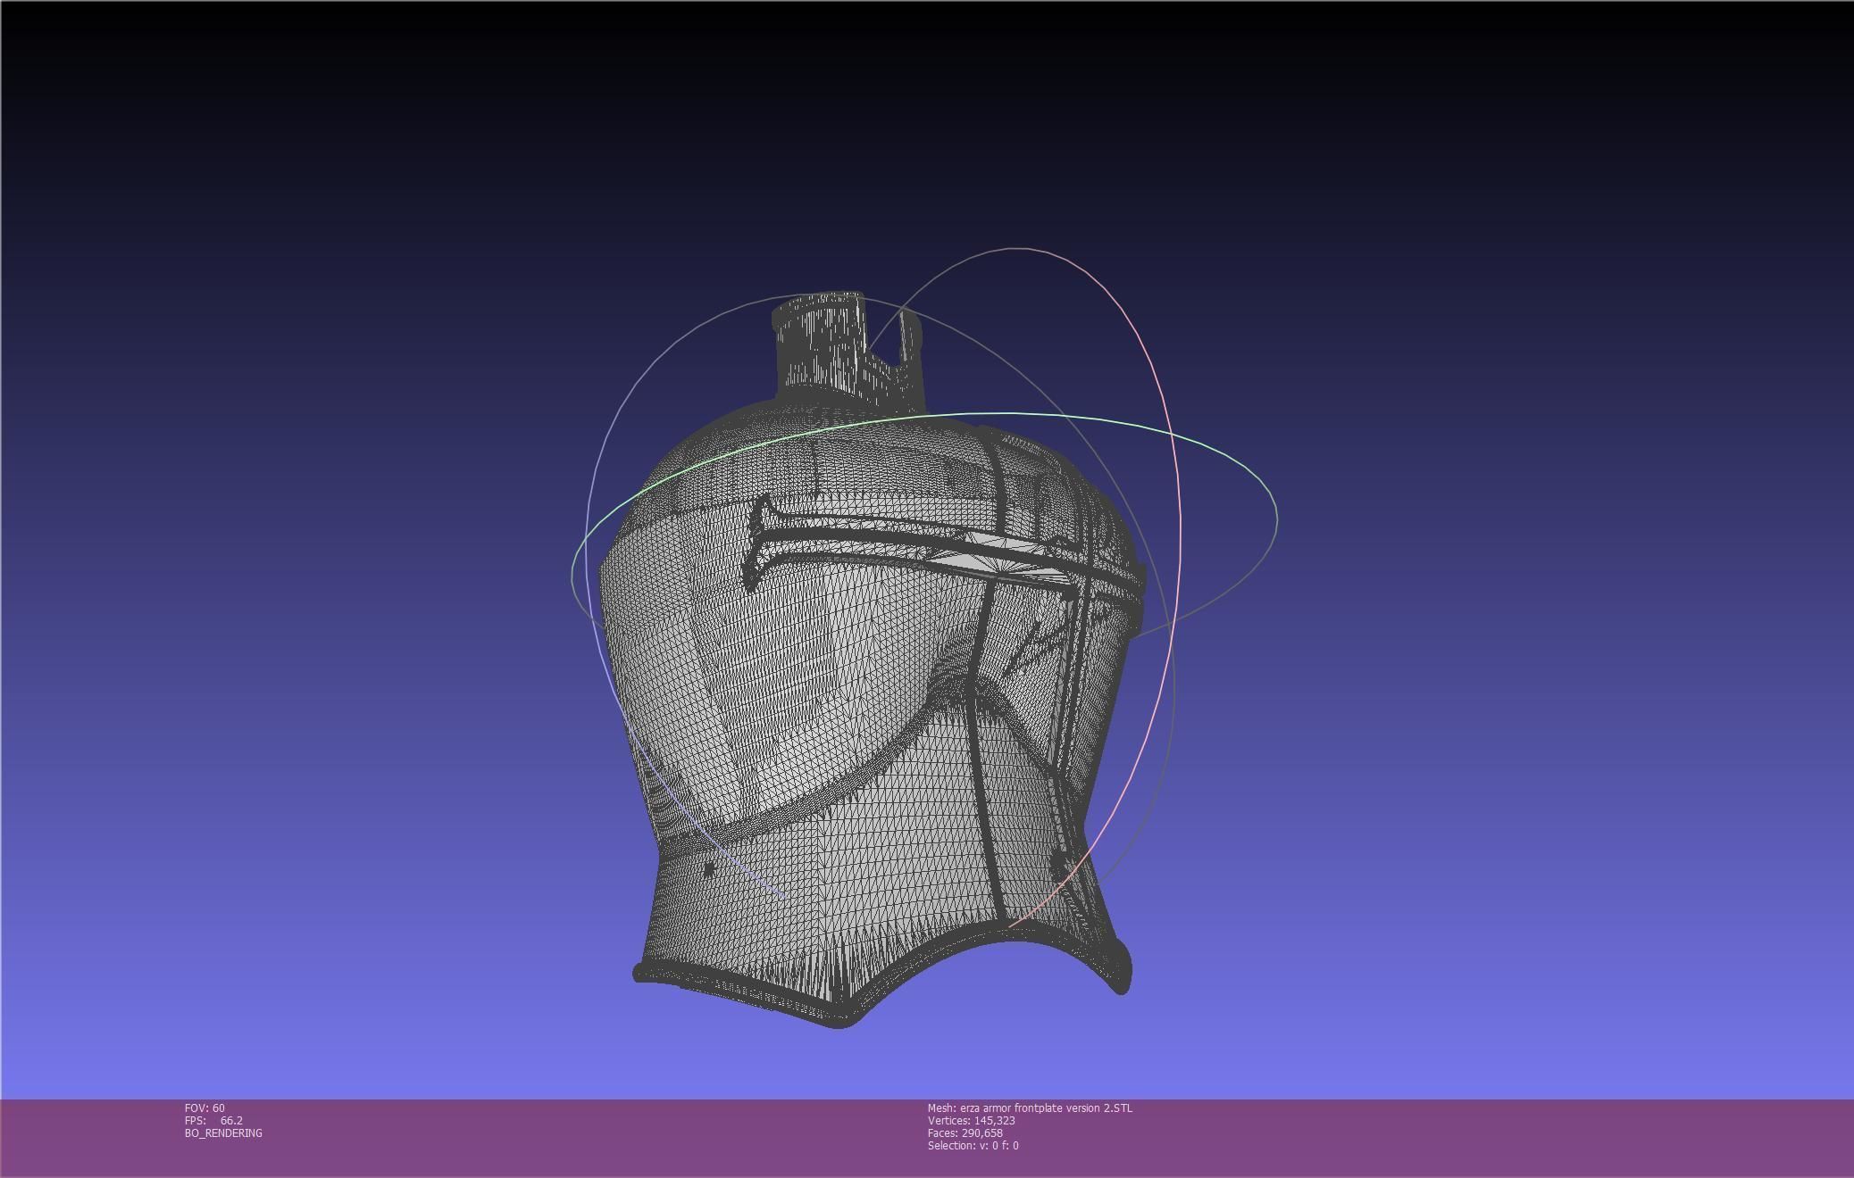1854x1178 pixels.
Task: Click the 'Vertices: 145,323' info line
Action: (x=971, y=1120)
